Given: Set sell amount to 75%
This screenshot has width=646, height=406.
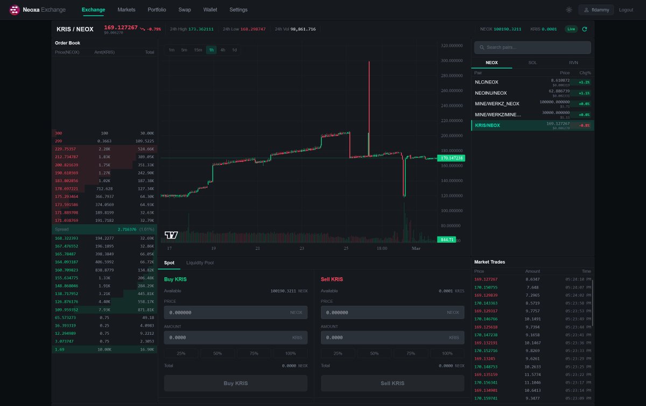Looking at the screenshot, I should [411, 353].
